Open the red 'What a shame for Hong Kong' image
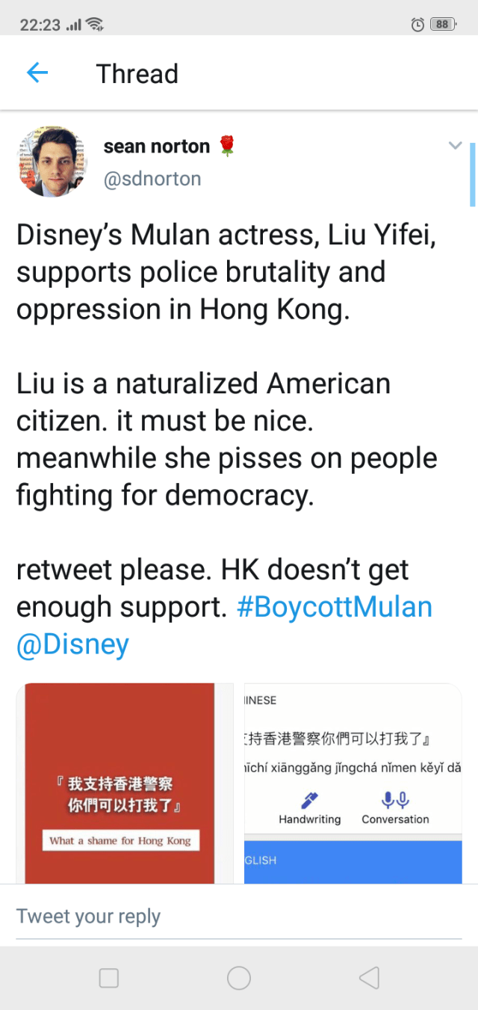Image resolution: width=478 pixels, height=1010 pixels. [119, 783]
